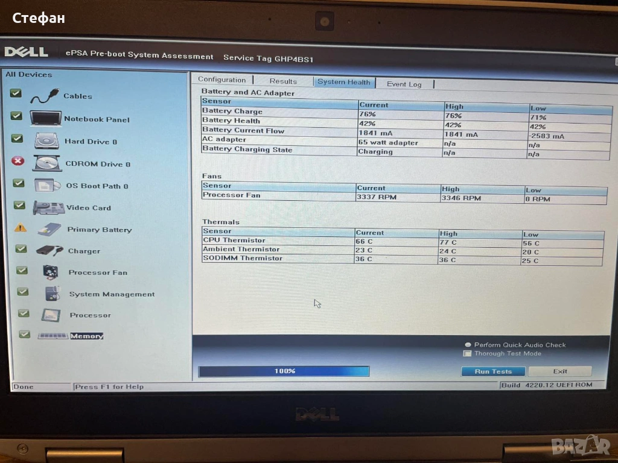Screen dimensions: 618x463
Task: Click the SODIMM Thermistor row
Action: click(x=403, y=259)
